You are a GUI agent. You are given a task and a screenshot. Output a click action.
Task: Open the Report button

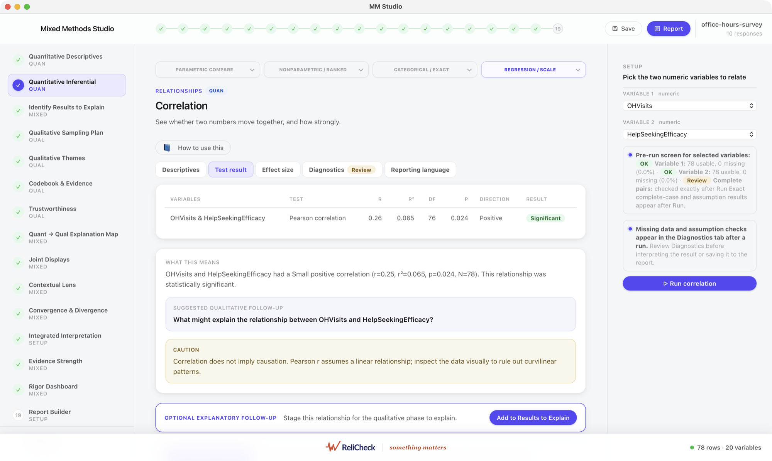click(668, 29)
